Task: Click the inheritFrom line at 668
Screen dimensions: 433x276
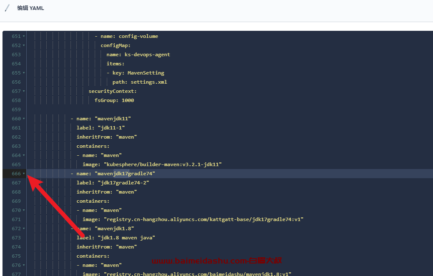Action: pyautogui.click(x=107, y=192)
